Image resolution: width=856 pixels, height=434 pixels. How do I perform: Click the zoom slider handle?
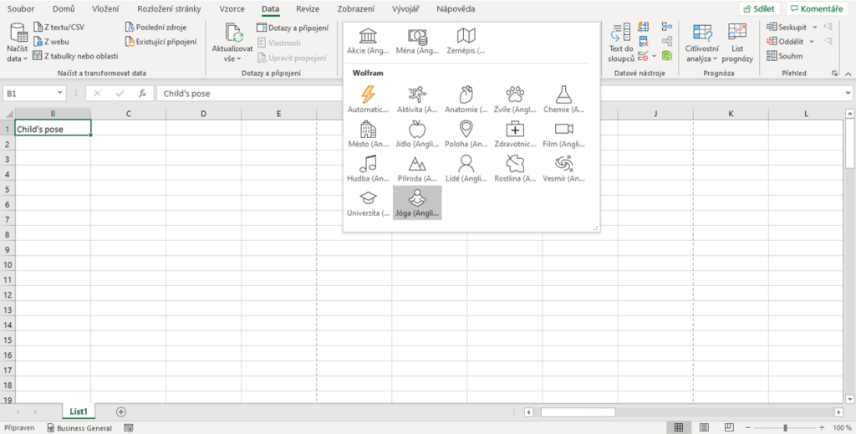pyautogui.click(x=785, y=427)
